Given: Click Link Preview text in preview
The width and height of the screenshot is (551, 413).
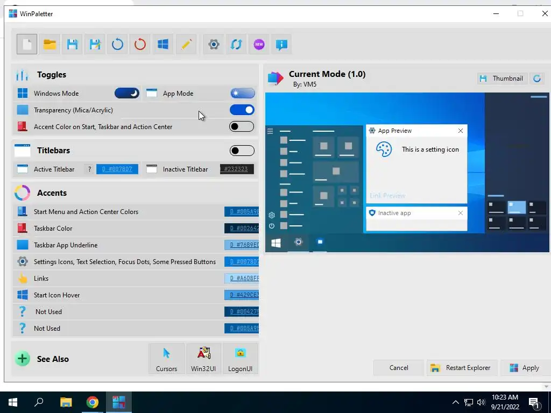Looking at the screenshot, I should (x=387, y=196).
